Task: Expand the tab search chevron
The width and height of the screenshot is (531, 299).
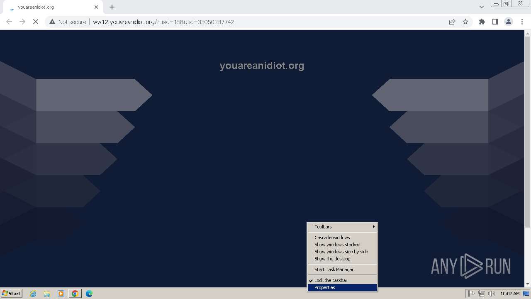Action: (482, 7)
